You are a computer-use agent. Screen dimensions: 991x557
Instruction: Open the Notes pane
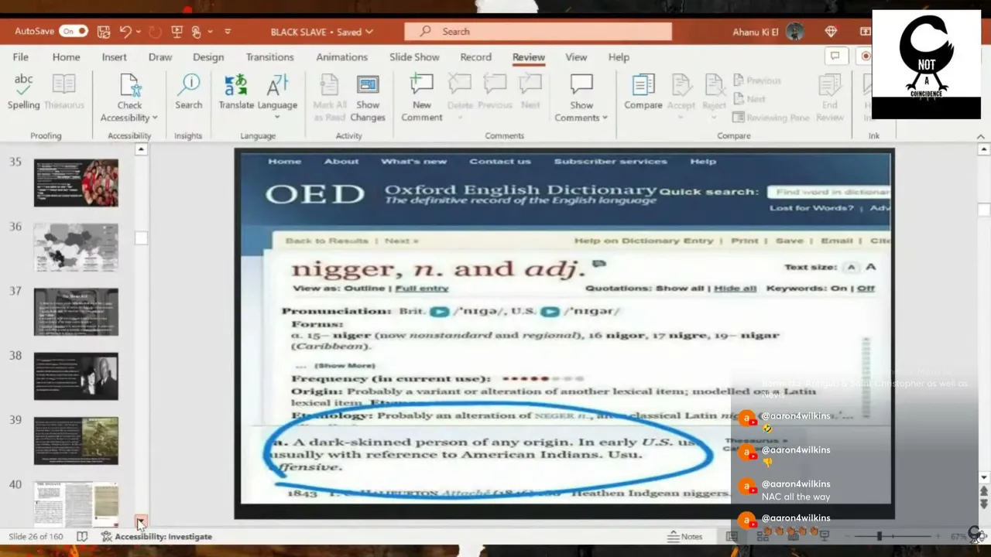[x=685, y=536]
